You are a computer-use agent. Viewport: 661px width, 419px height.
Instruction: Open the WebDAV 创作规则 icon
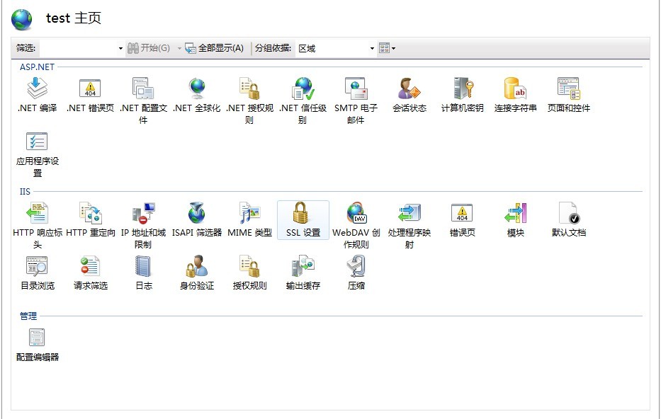[356, 214]
